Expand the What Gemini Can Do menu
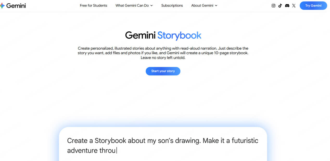 click(132, 5)
